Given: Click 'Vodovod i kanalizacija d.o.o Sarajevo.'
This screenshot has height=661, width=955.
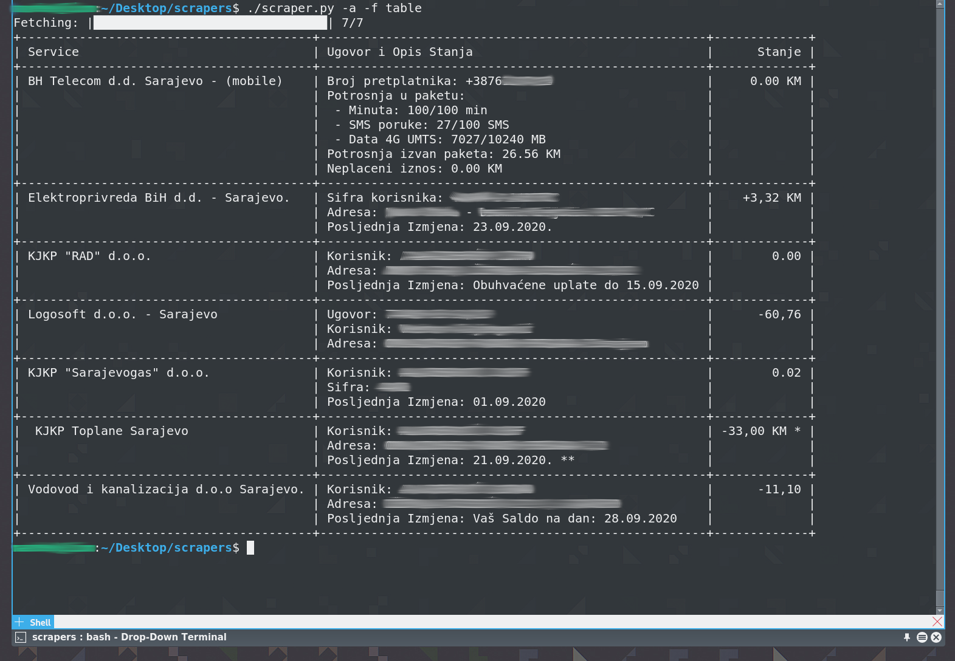Looking at the screenshot, I should click(166, 490).
